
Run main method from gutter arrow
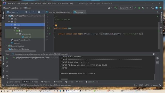[50, 34]
